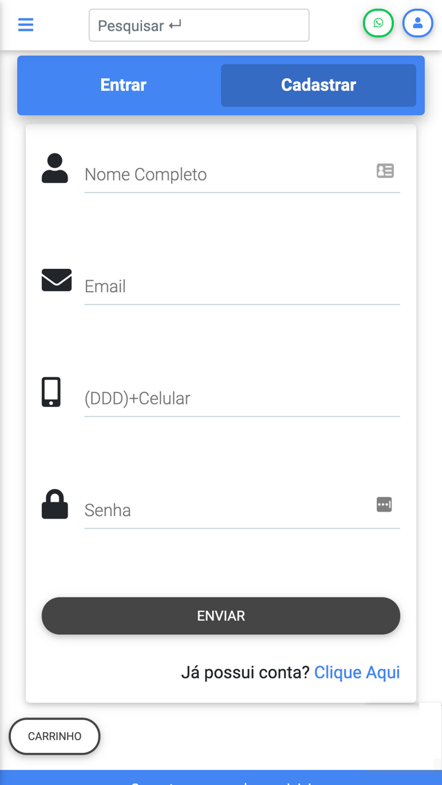Viewport: 442px width, 785px height.
Task: Click the contact card autofill icon
Action: [x=385, y=170]
